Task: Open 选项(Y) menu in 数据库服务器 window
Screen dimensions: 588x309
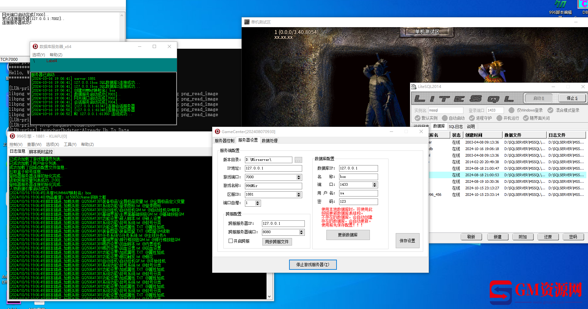Action: point(39,55)
